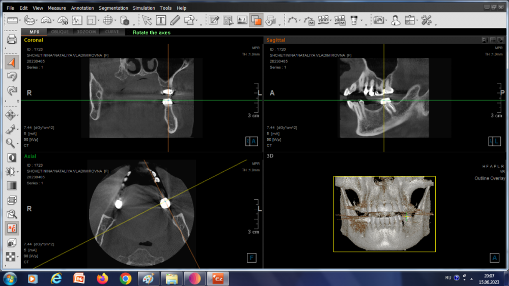Open Firefox from the Windows taskbar
The image size is (509, 286).
[102, 278]
